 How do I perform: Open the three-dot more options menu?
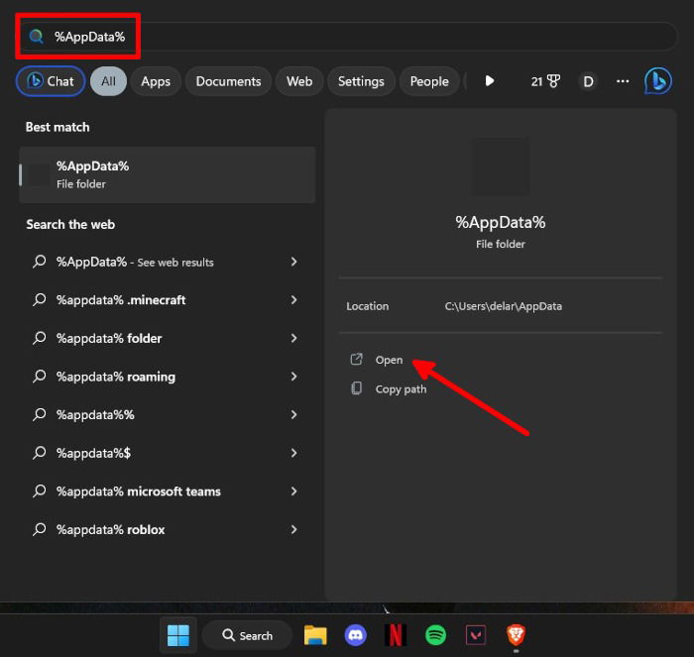[x=623, y=81]
